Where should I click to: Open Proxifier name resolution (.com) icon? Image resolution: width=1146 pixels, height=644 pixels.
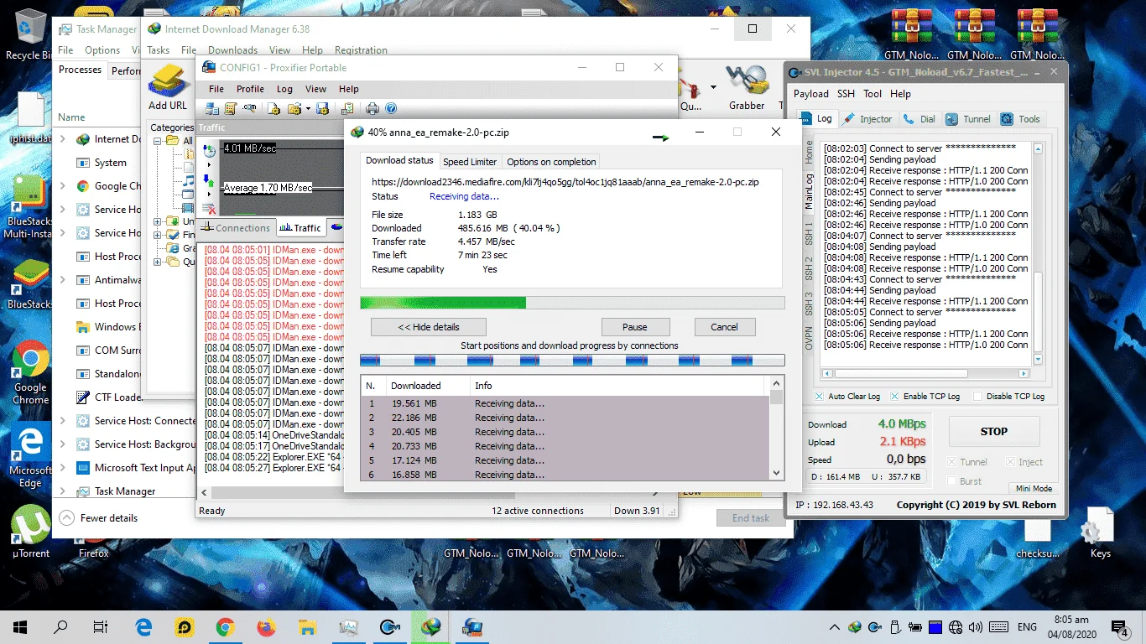[x=249, y=108]
